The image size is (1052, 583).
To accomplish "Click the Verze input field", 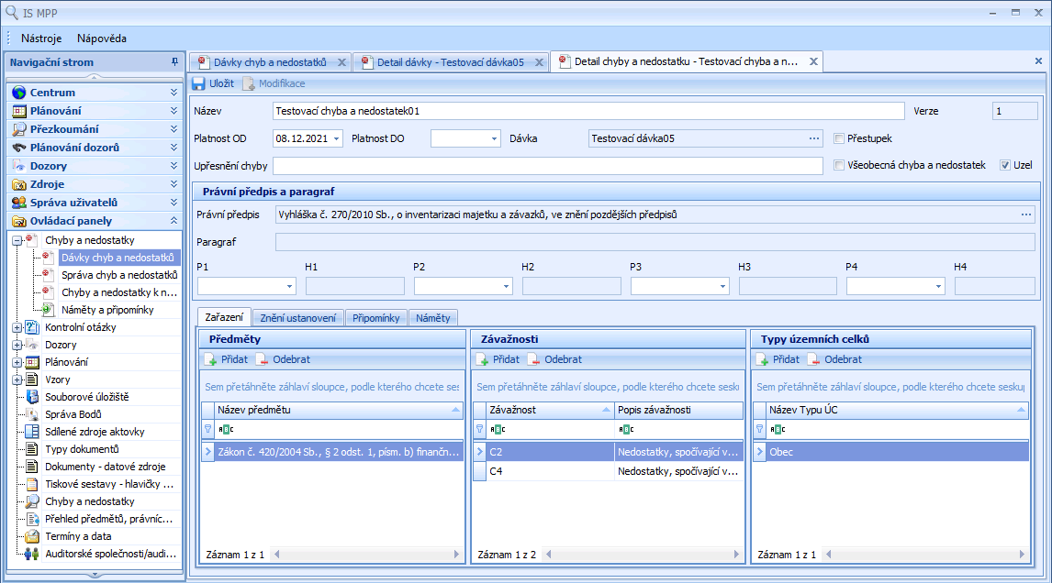I will point(1014,111).
